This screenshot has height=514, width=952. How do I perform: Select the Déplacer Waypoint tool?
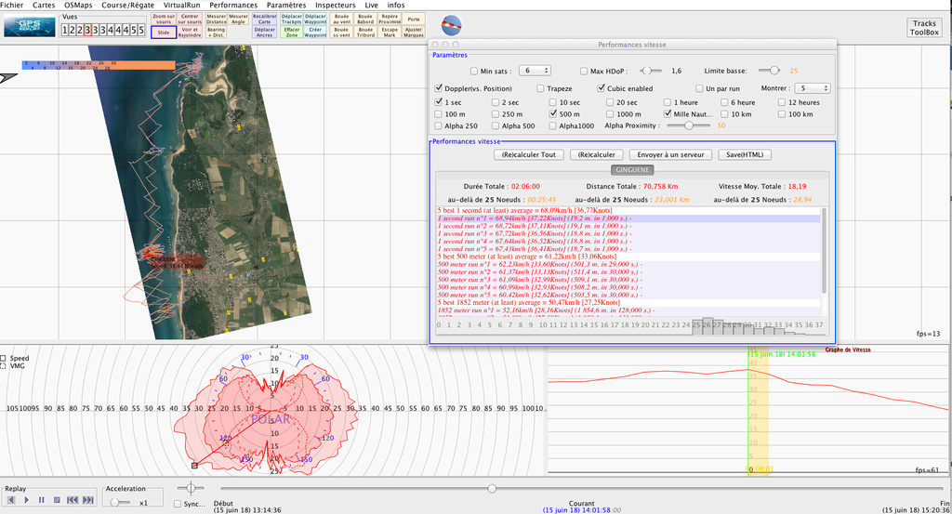pyautogui.click(x=315, y=19)
